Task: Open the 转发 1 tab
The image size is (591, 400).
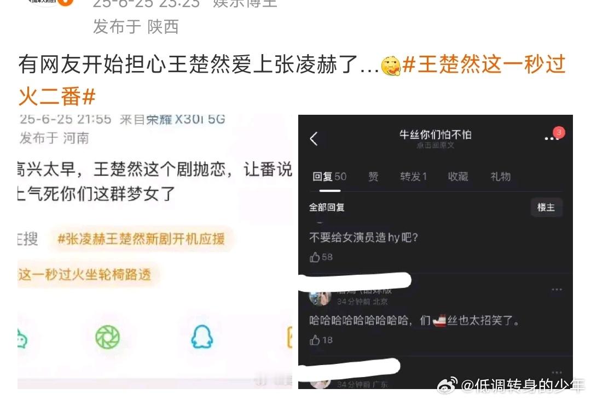Action: pyautogui.click(x=414, y=177)
